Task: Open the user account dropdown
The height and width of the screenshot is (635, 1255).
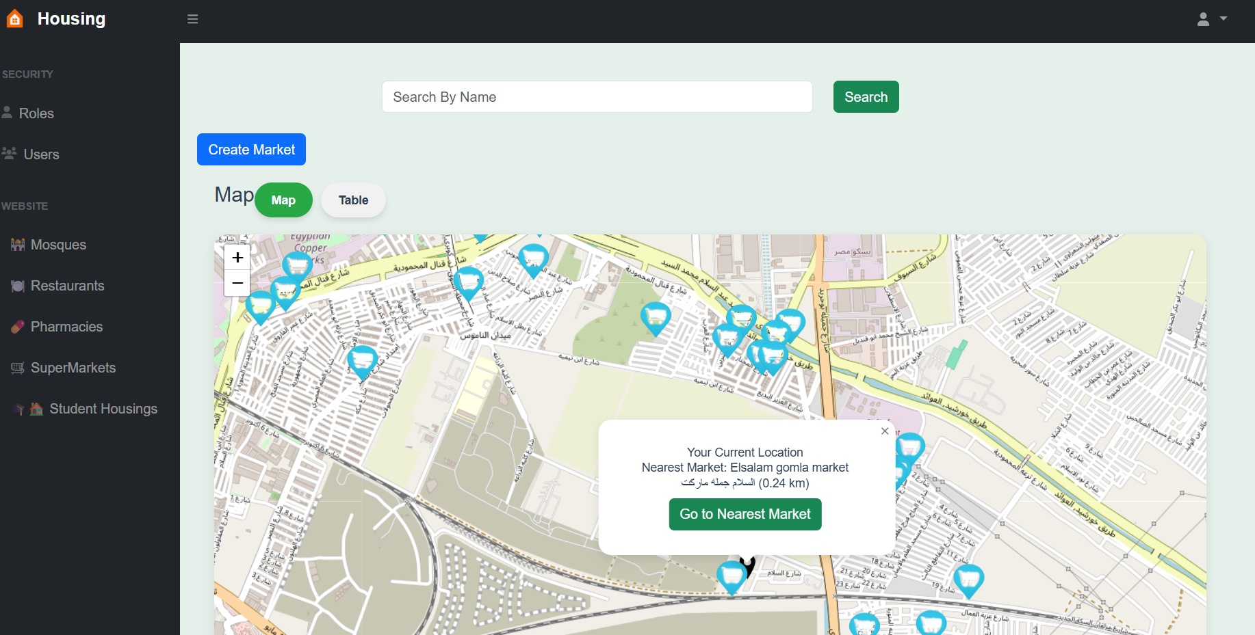Action: [x=1211, y=19]
